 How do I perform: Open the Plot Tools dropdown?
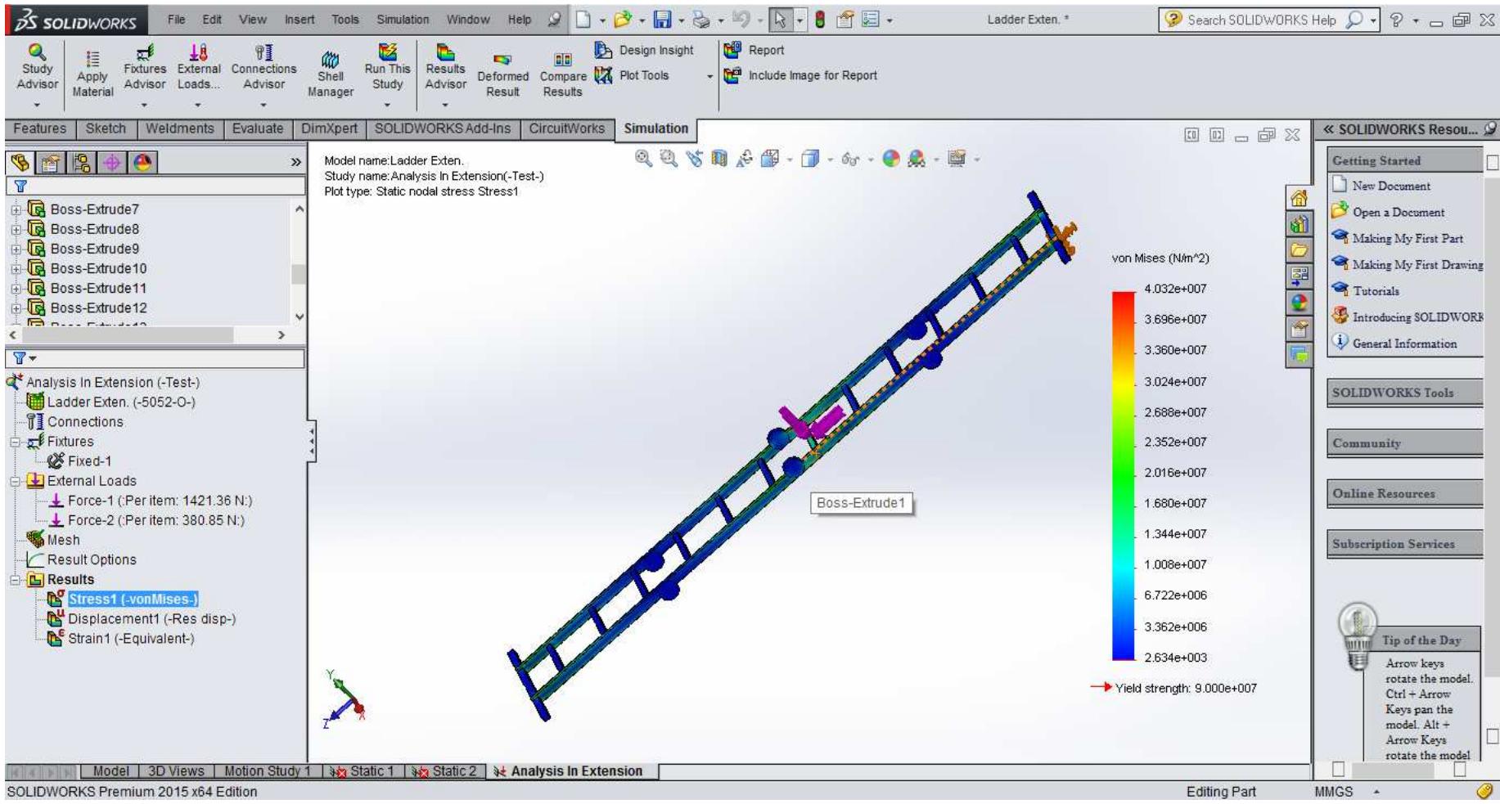coord(709,77)
